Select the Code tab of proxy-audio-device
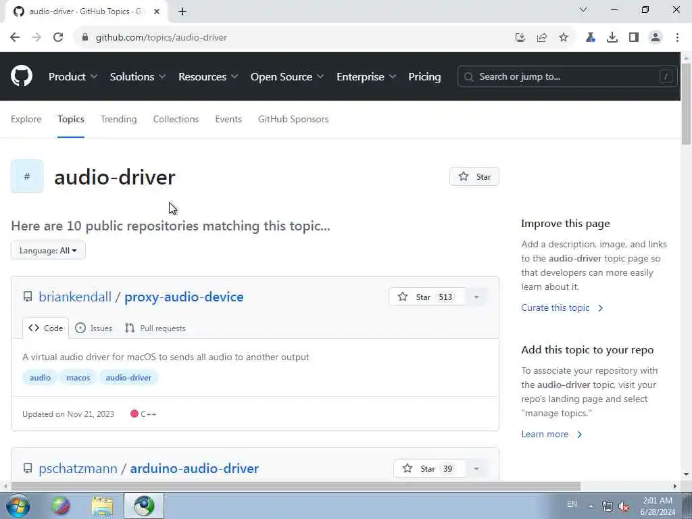This screenshot has width=692, height=519. pyautogui.click(x=45, y=328)
